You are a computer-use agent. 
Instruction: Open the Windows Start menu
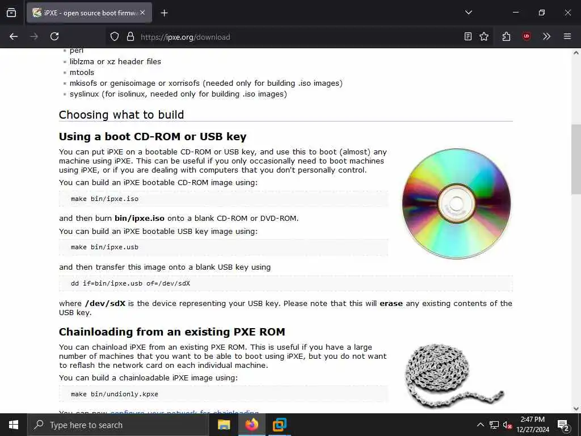click(x=14, y=425)
